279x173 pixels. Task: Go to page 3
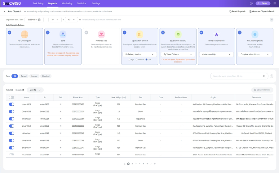coord(136,164)
